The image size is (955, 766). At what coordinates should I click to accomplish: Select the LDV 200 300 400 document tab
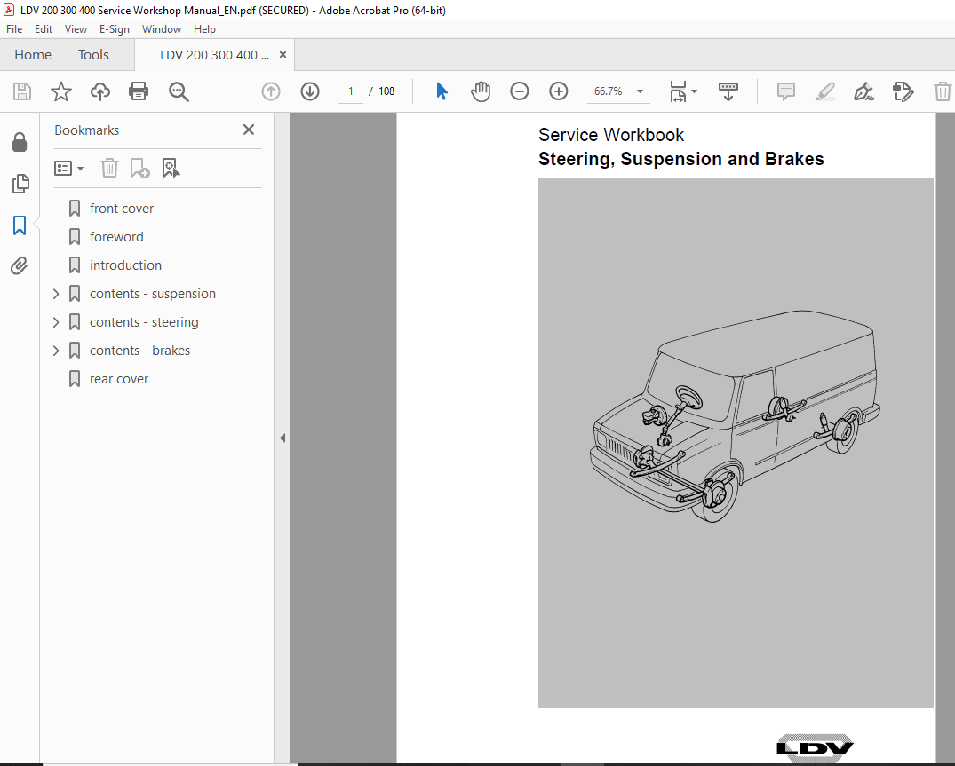214,55
